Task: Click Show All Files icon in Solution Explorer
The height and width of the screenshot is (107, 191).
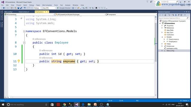Action: pyautogui.click(x=181, y=15)
